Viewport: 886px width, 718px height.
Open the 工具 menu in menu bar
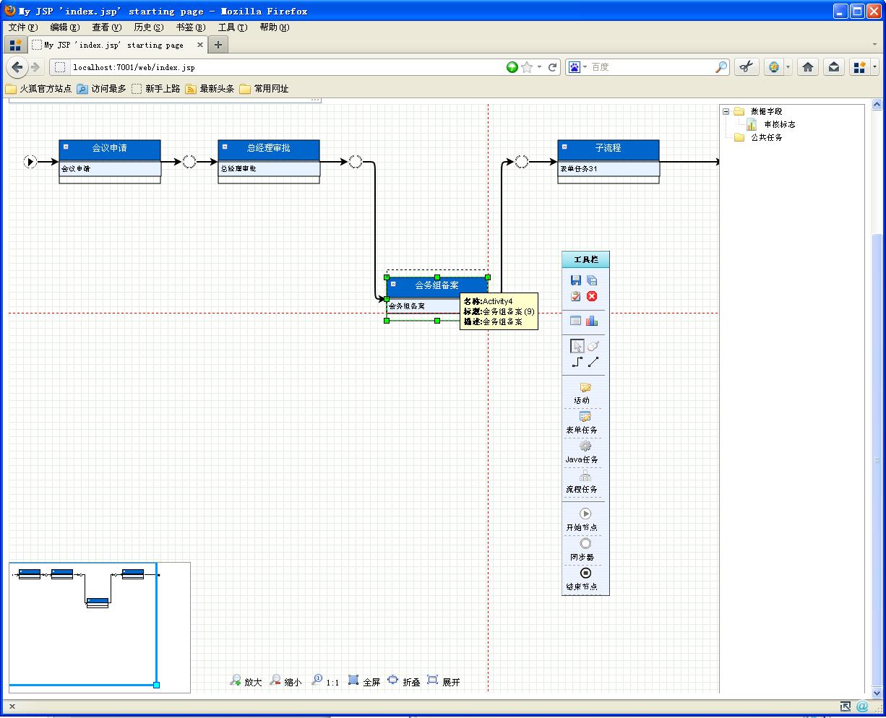click(232, 27)
